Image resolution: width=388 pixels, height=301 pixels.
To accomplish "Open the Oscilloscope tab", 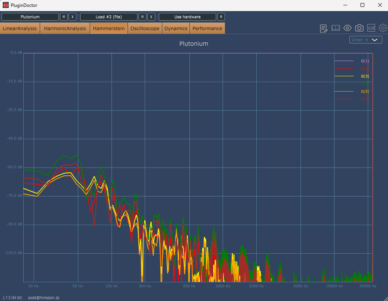I will coord(145,28).
